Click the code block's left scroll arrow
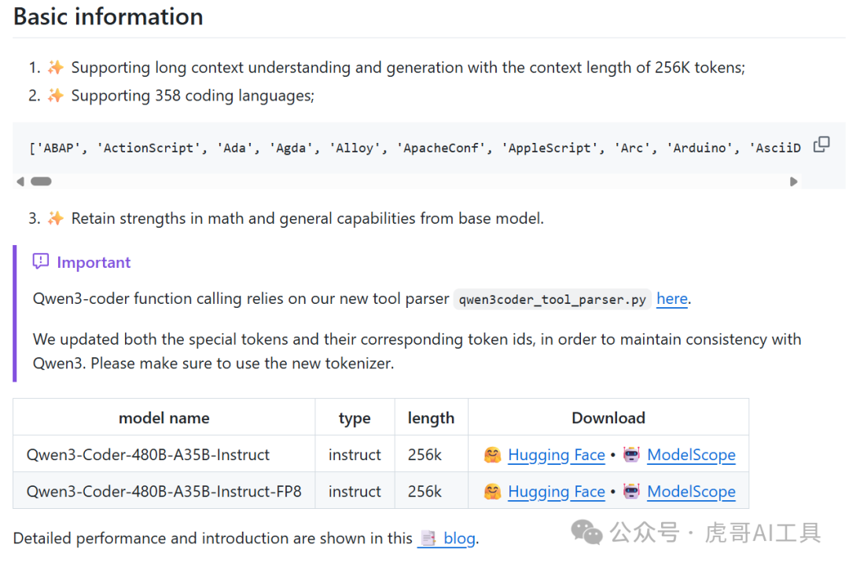Screen dimensions: 849x567 pos(20,181)
